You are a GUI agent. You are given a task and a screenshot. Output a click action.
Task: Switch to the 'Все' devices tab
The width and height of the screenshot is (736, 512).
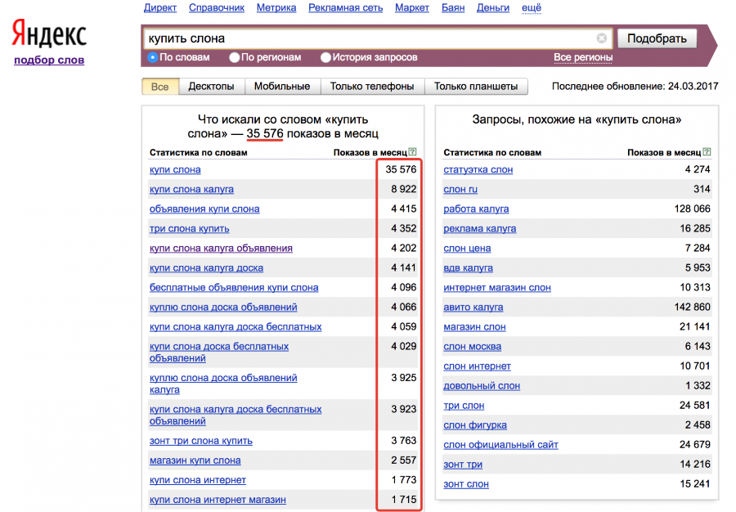coord(160,87)
